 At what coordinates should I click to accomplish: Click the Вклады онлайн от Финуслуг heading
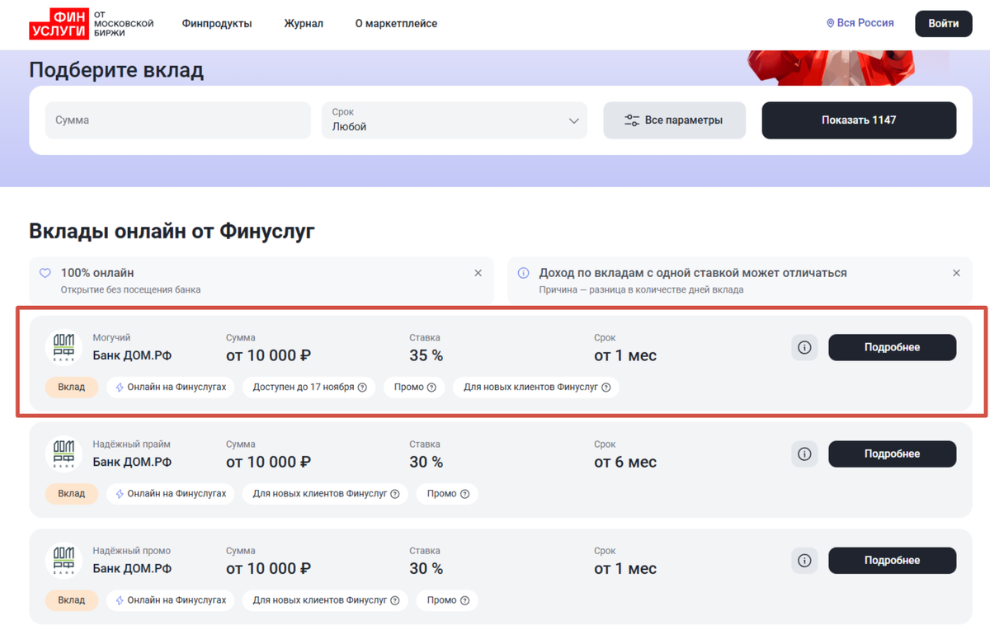tap(172, 232)
